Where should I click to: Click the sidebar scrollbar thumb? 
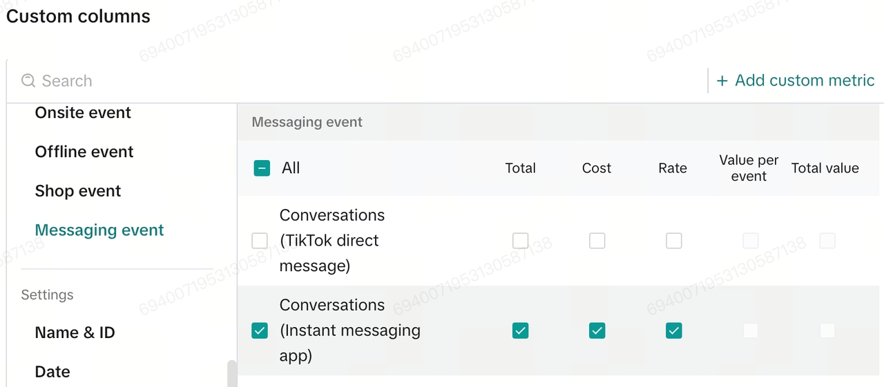point(231,373)
